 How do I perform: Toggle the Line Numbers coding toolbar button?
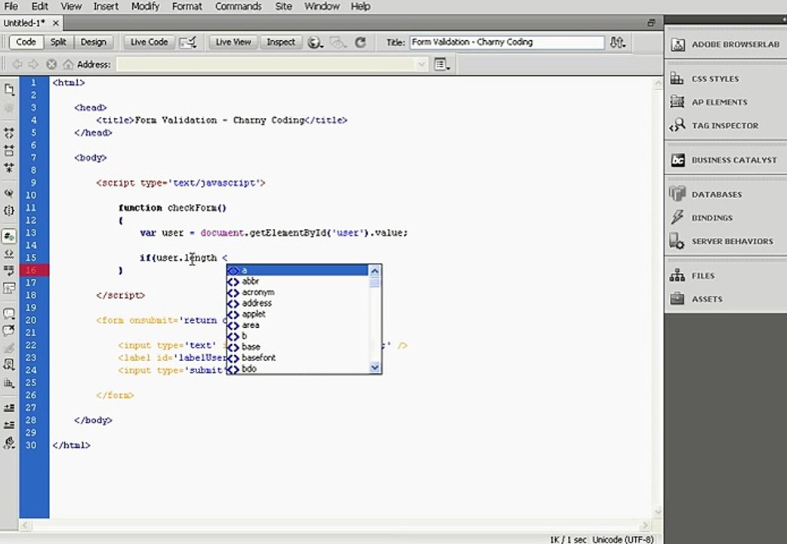point(9,236)
